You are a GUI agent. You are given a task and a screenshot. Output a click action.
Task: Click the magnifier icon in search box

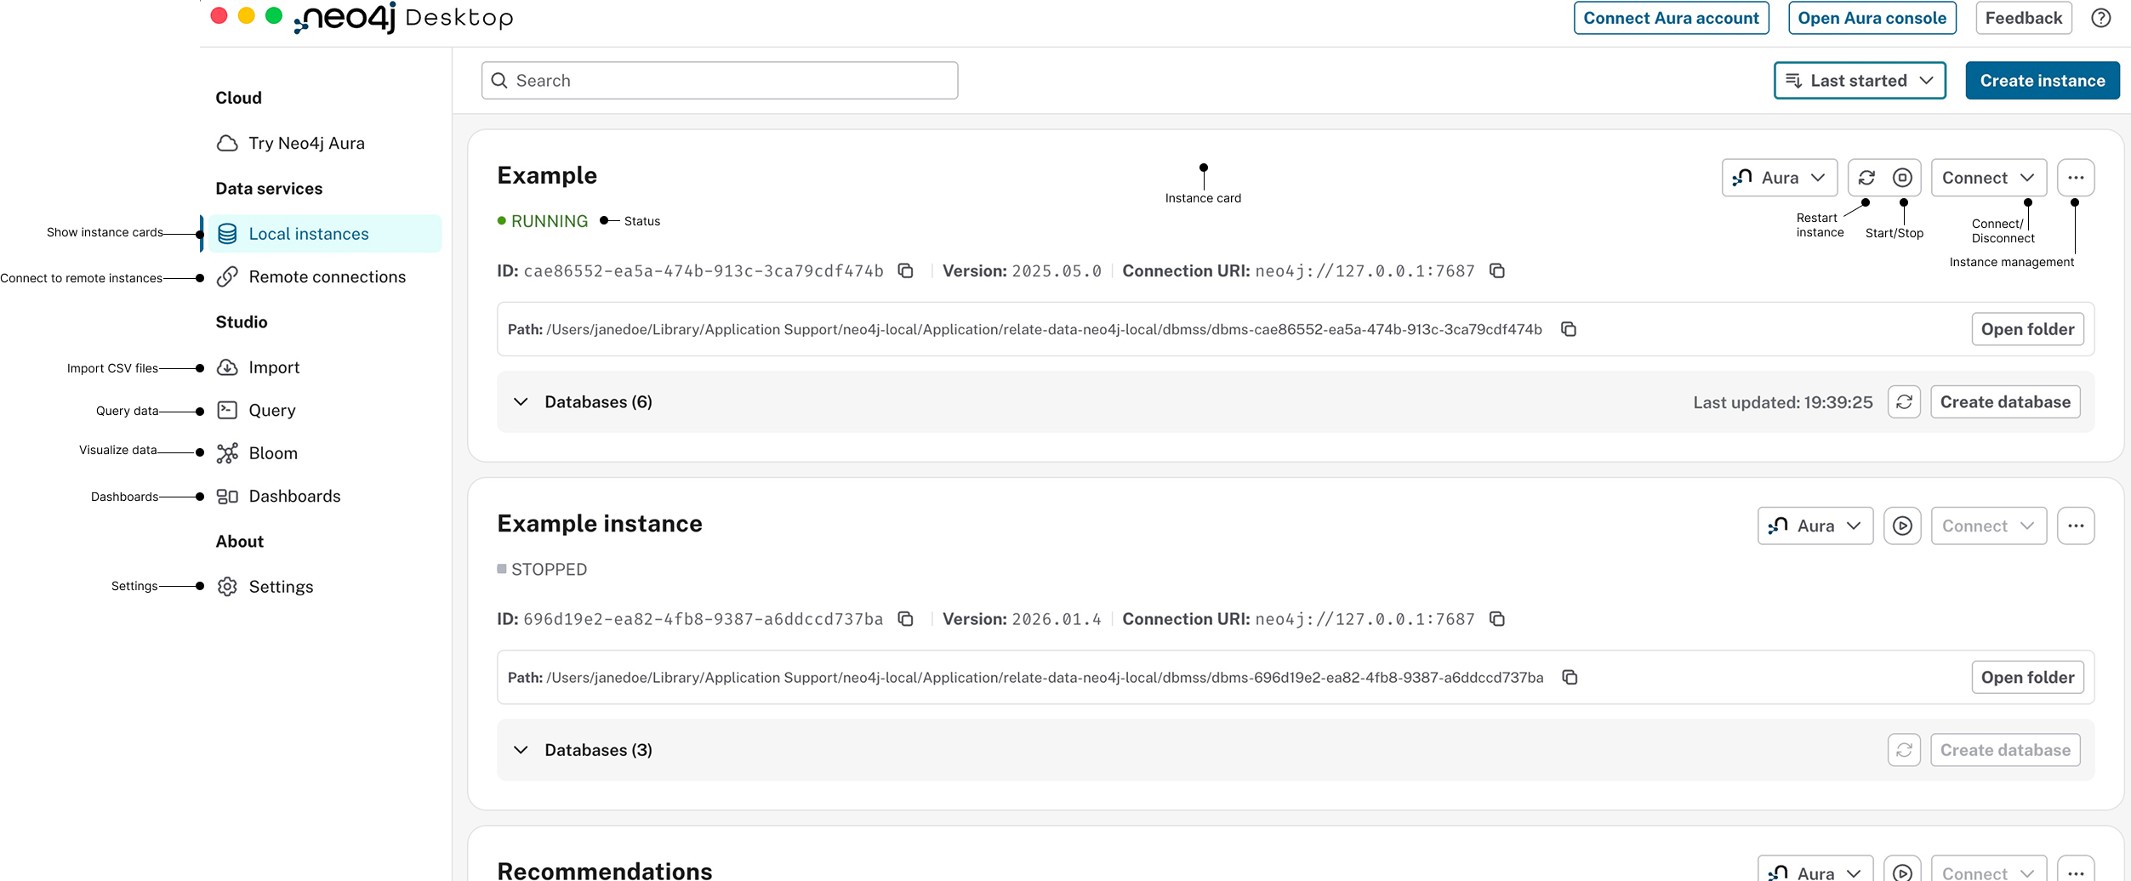499,81
